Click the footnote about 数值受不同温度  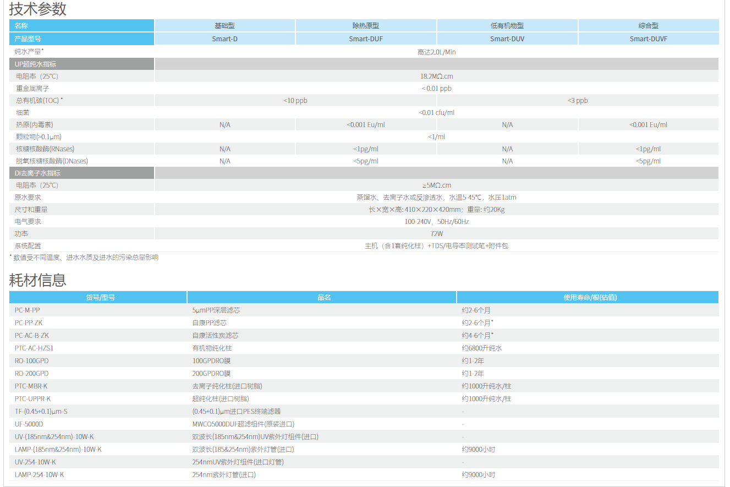pyautogui.click(x=84, y=257)
